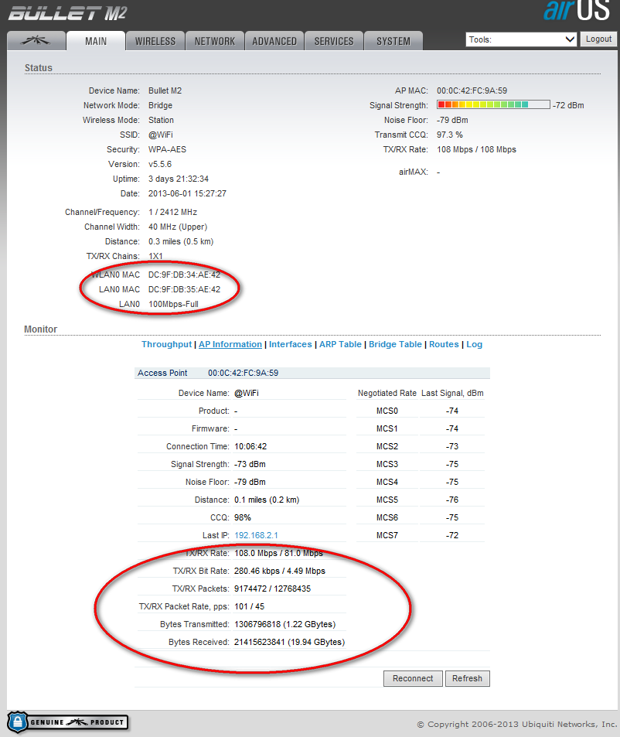Screen dimensions: 620x737
Task: Open the Throughput monitor link
Action: (x=167, y=344)
